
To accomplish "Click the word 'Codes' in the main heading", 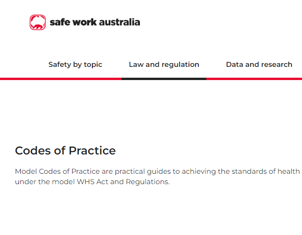I will tap(33, 151).
